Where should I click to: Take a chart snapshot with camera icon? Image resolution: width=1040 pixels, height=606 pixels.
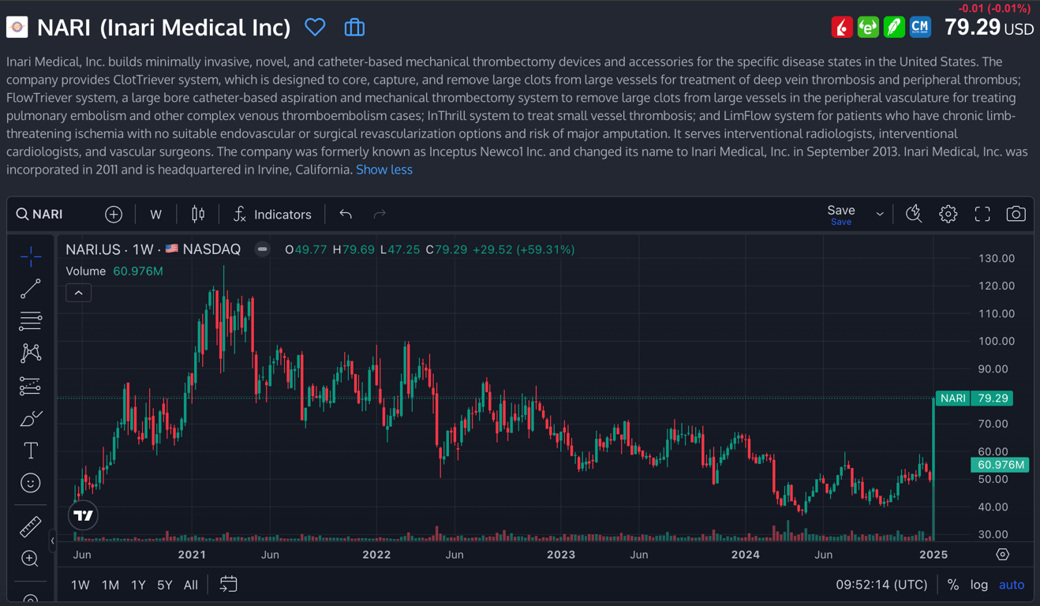pos(1016,215)
